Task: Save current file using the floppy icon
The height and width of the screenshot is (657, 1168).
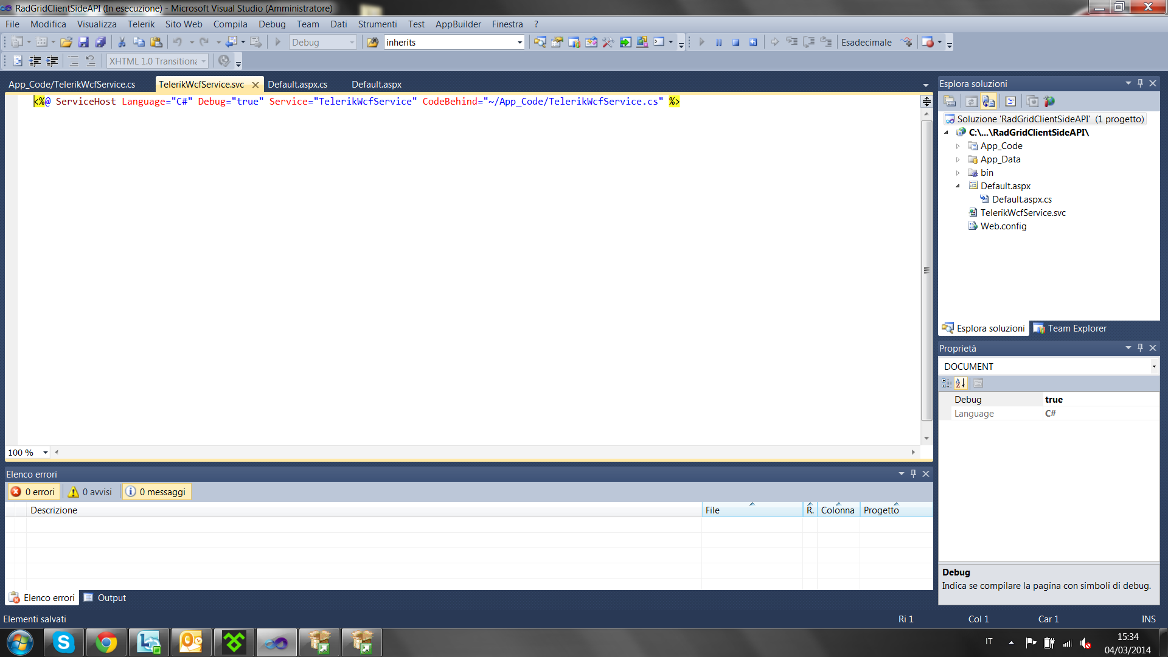Action: pyautogui.click(x=83, y=42)
